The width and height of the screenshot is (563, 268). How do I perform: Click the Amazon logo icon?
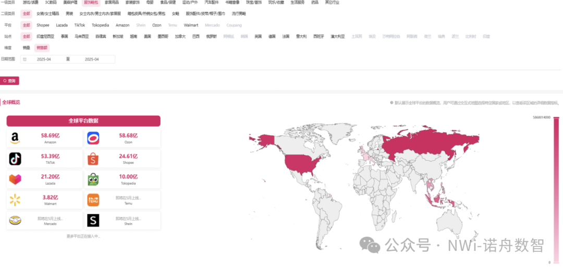(x=15, y=138)
